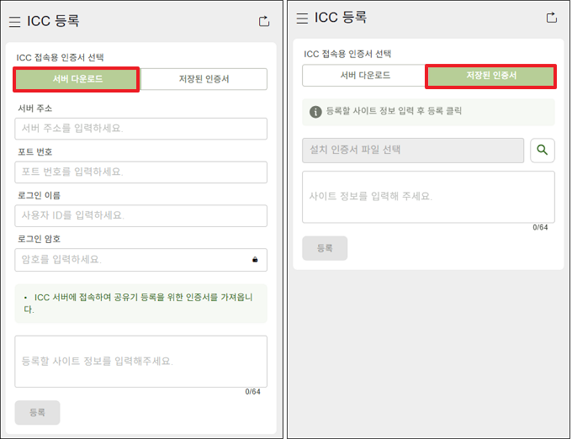572x439 pixels.
Task: Click the 서버 주소 input field
Action: (140, 129)
